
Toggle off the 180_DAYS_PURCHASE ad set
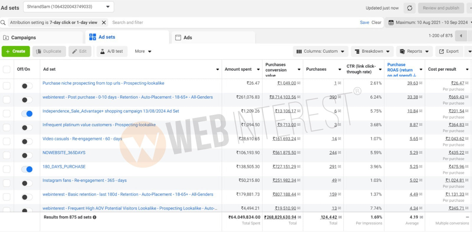(27, 169)
